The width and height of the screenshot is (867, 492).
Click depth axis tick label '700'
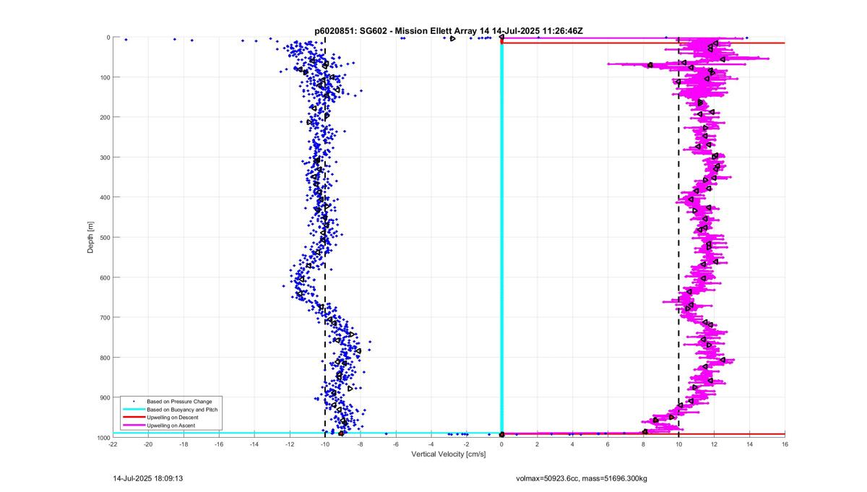[x=104, y=318]
